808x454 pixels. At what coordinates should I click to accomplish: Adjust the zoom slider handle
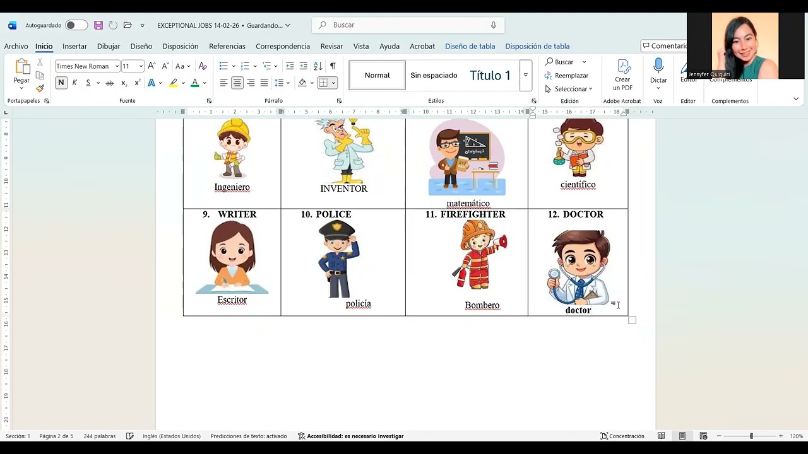(x=751, y=436)
